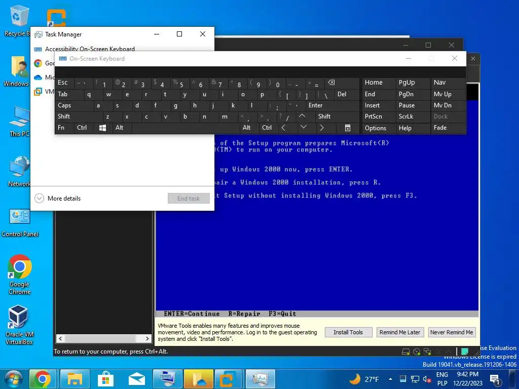This screenshot has height=389, width=519.
Task: Click the PrtScn key on the on-screen keyboard
Action: tap(379, 116)
